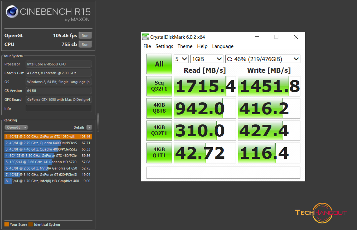Select ranking row 7 GeForce GT 620
The height and width of the screenshot is (230, 357).
(x=48, y=175)
